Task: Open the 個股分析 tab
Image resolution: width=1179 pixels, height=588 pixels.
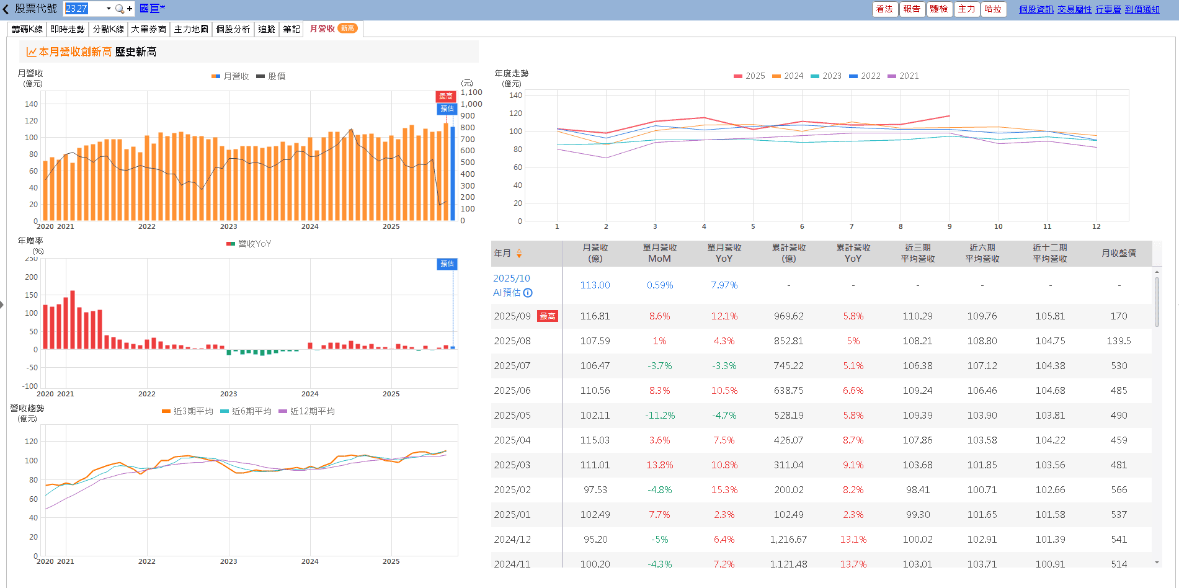Action: coord(233,29)
